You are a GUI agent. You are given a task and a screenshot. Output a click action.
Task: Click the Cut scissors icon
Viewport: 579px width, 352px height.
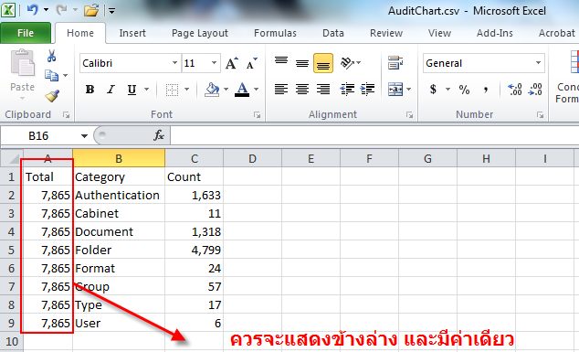coord(51,56)
